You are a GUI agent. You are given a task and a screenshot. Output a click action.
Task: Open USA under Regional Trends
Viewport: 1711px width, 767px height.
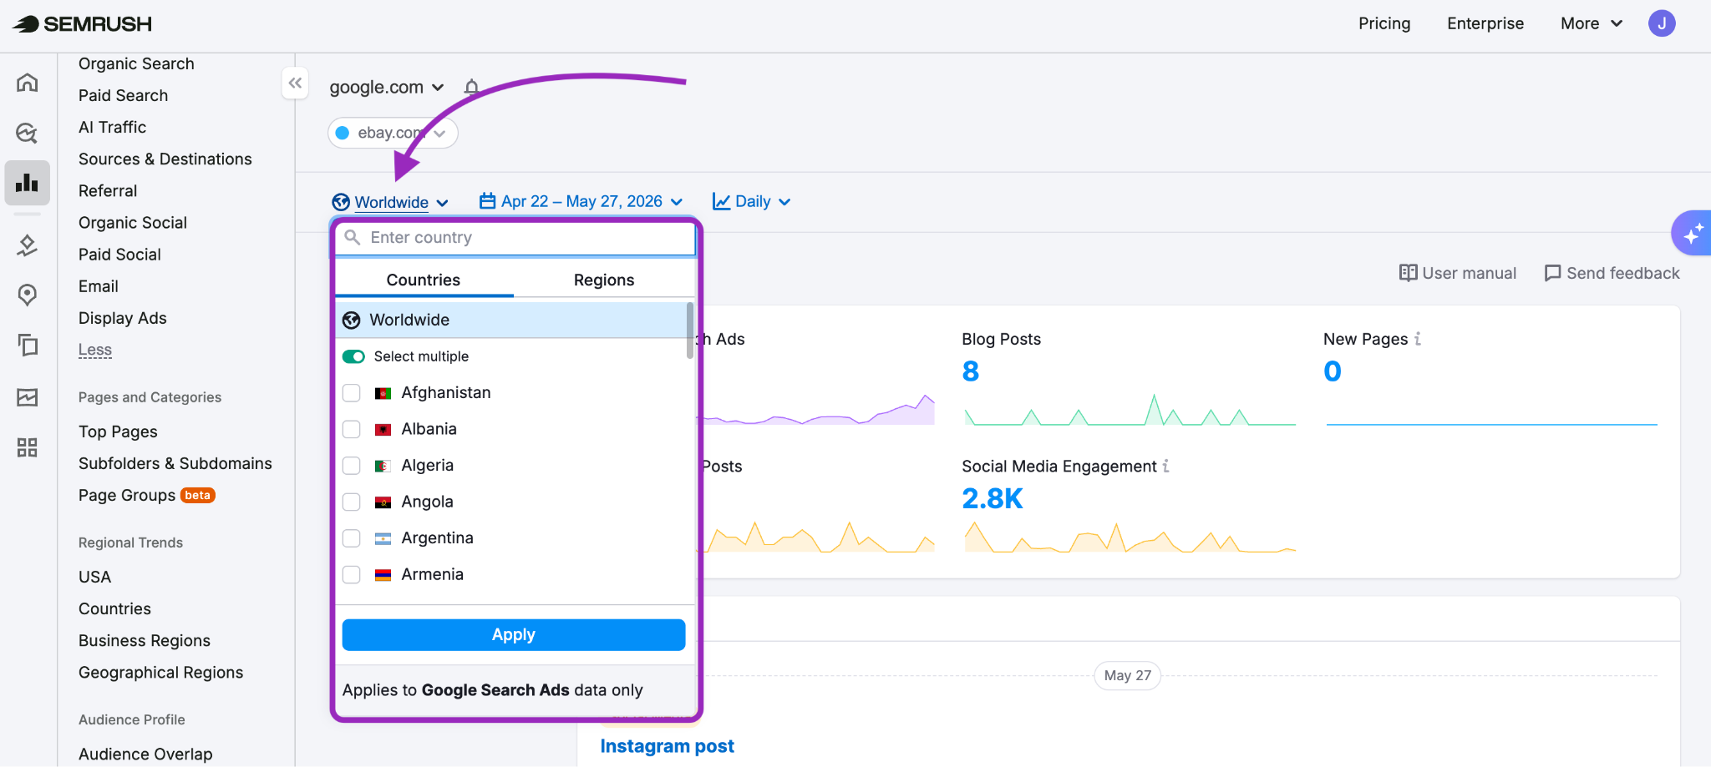(x=94, y=577)
